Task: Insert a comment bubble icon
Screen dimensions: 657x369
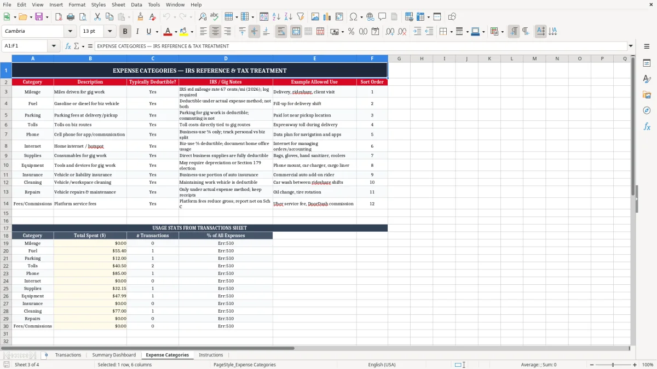Action: point(382,17)
